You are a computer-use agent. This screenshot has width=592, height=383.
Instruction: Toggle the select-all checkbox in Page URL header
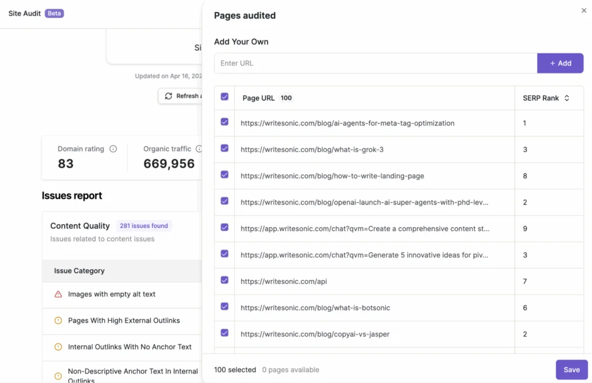click(224, 96)
